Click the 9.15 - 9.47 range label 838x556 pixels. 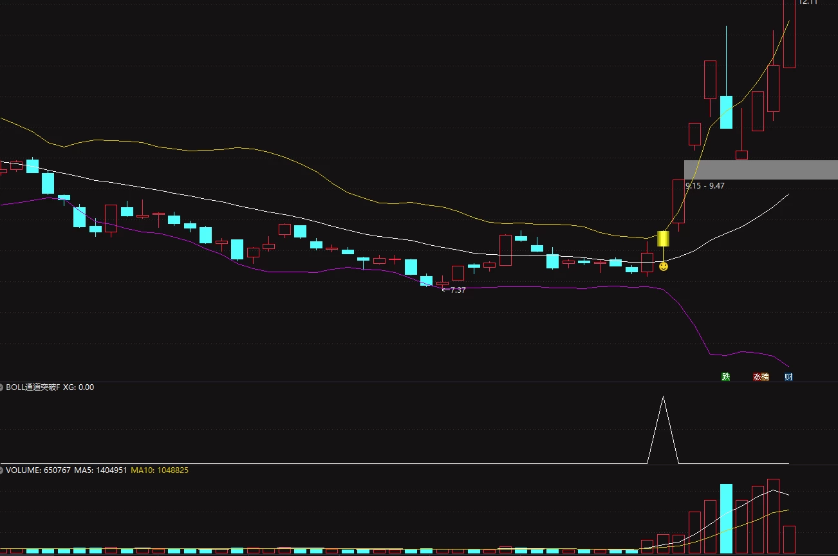point(705,185)
